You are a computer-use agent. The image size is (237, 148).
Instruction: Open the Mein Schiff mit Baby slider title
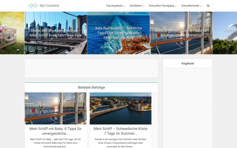pyautogui.click(x=181, y=33)
